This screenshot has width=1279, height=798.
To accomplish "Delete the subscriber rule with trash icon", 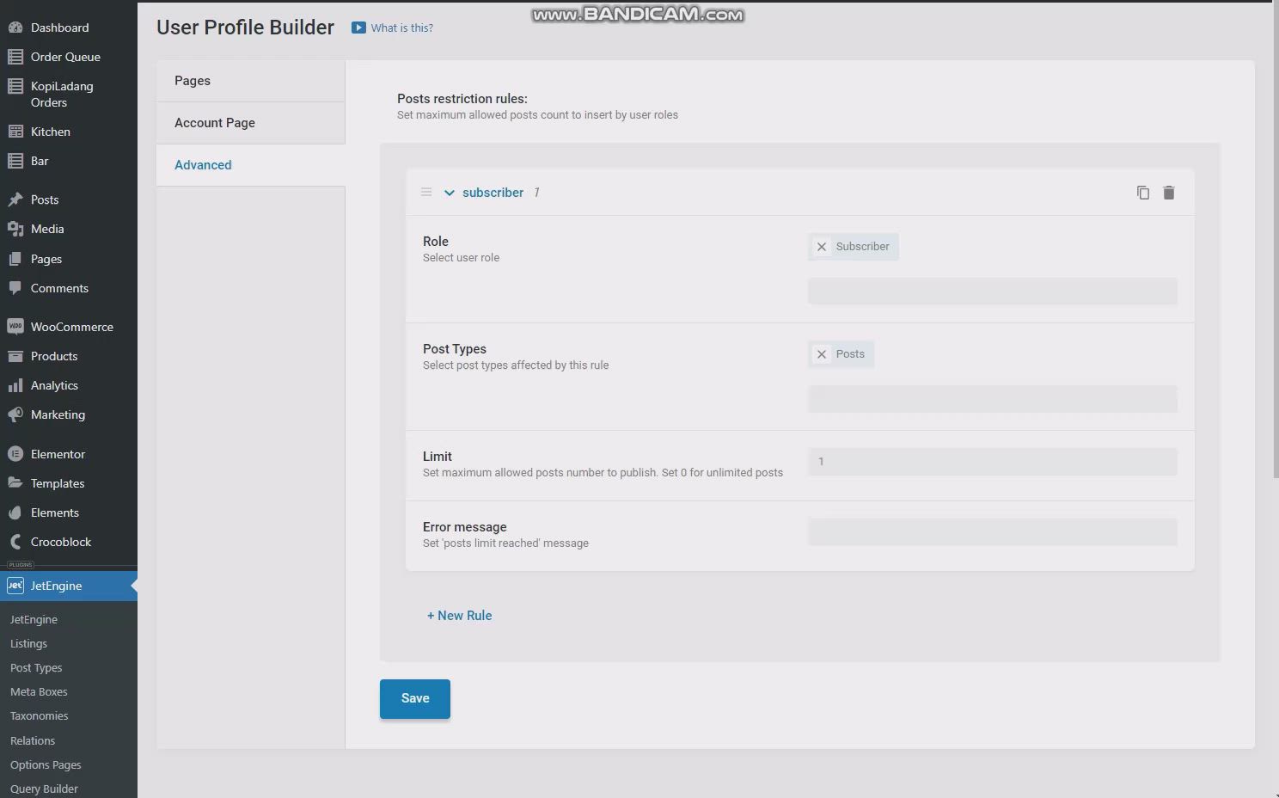I will point(1168,193).
